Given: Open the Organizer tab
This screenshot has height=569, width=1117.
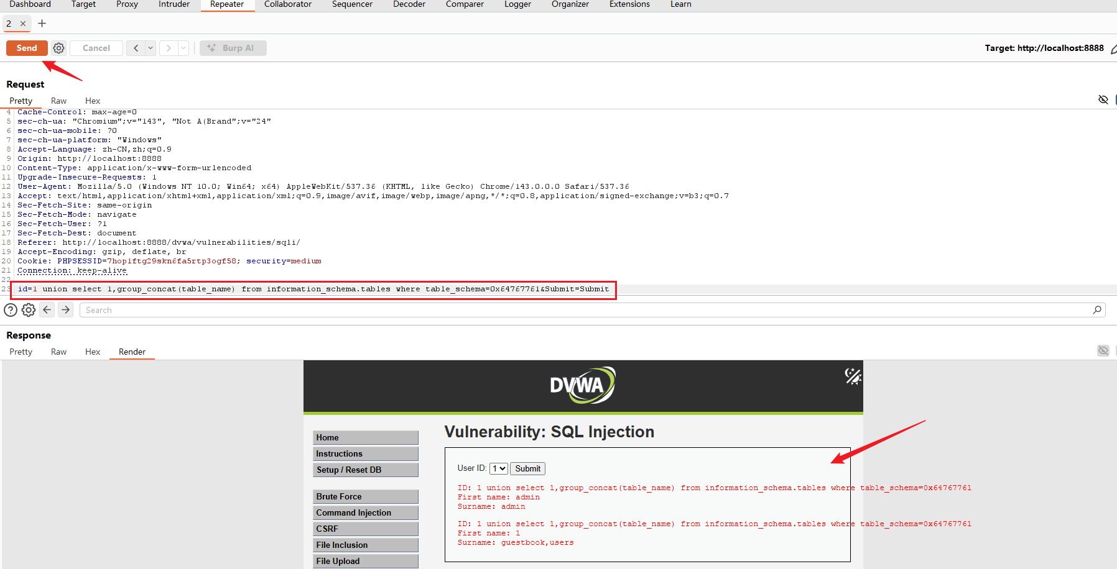Looking at the screenshot, I should point(570,4).
